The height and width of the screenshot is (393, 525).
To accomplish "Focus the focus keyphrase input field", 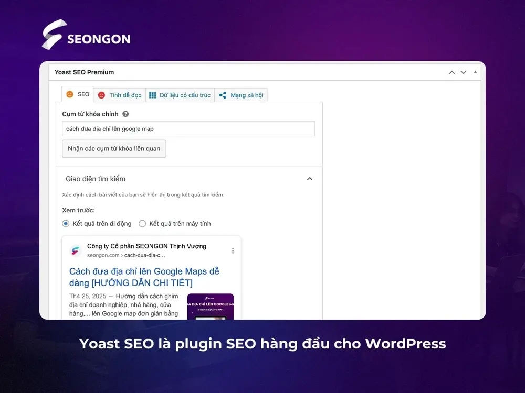I will (188, 129).
